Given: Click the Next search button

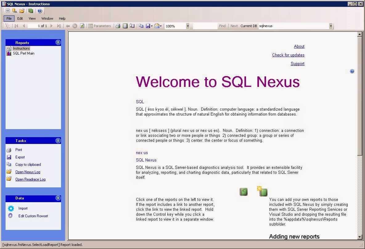Looking at the screenshot, I should (x=234, y=26).
